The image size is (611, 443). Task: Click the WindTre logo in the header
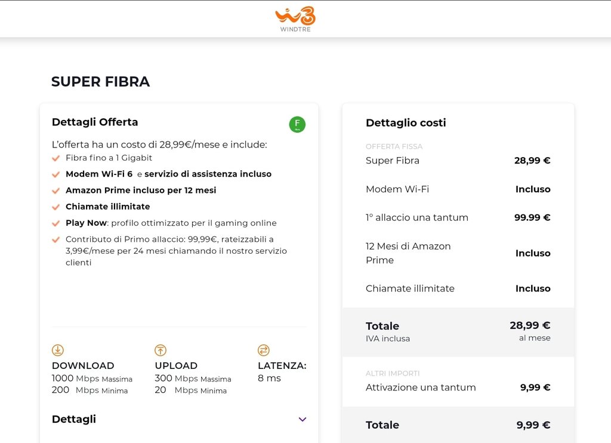coord(295,19)
